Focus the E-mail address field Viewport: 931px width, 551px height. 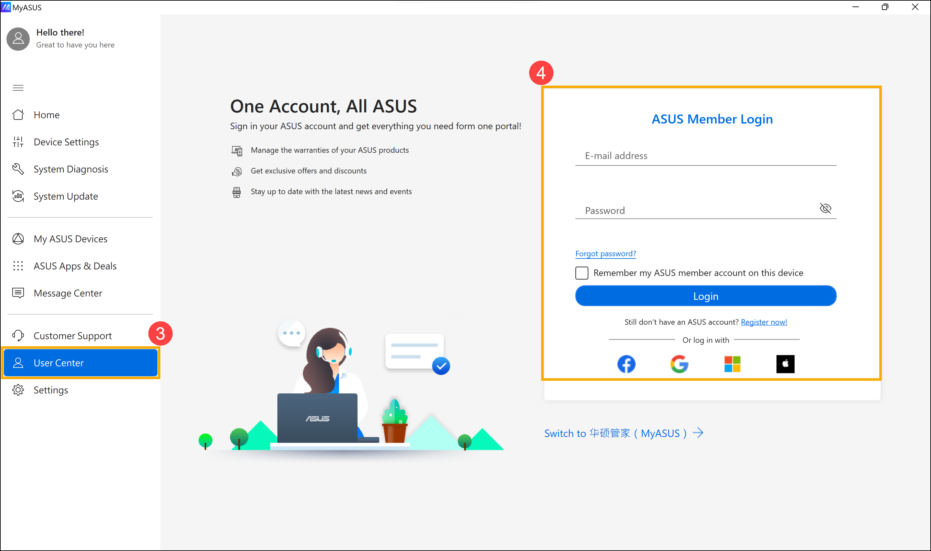point(706,156)
